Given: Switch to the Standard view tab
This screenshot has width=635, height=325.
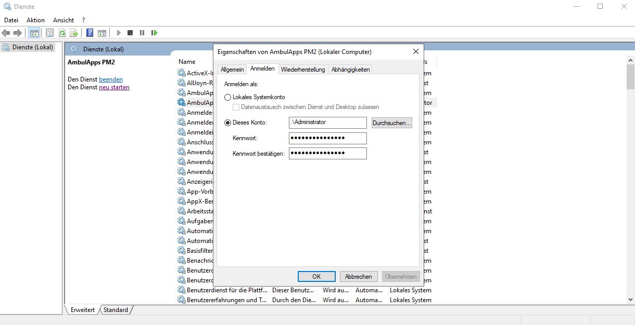Looking at the screenshot, I should [x=116, y=310].
